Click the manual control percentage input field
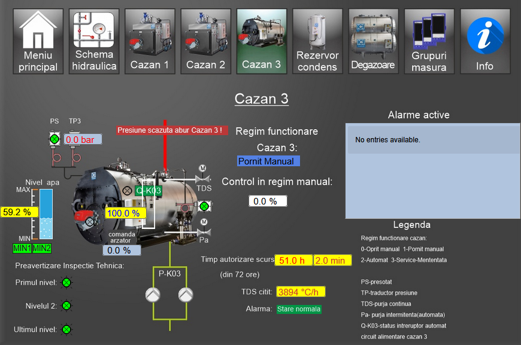 coord(268,201)
